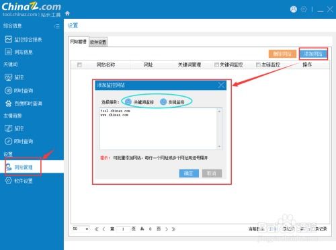Open 百度即时查询 paw icon item
Viewport: 336px width, 250px height.
tap(24, 103)
